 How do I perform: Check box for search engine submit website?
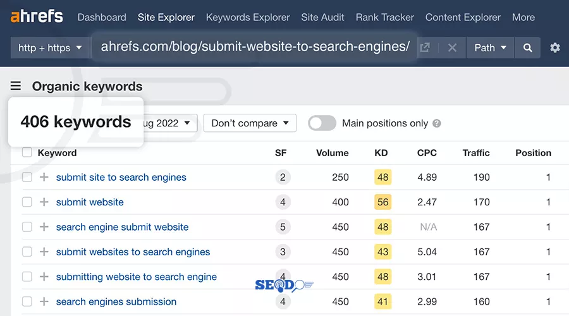27,227
